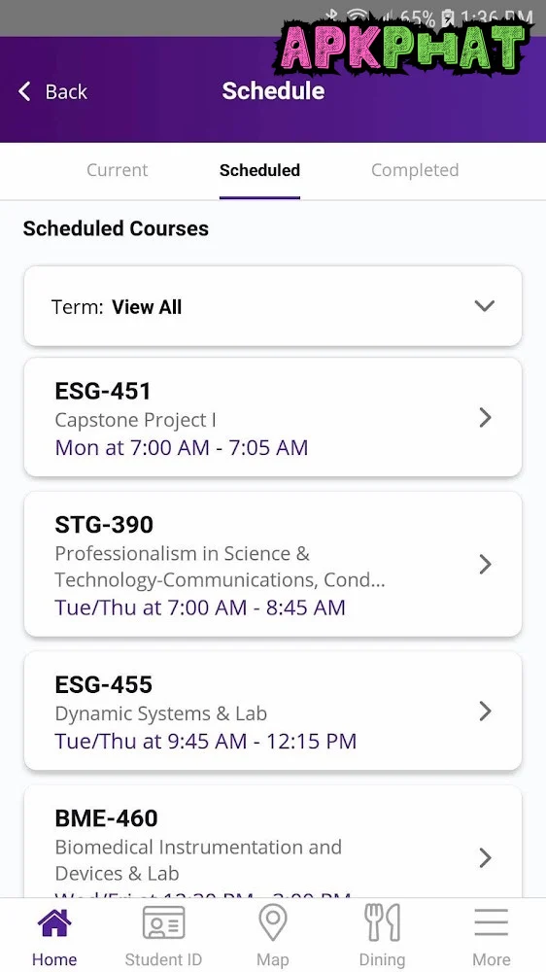Switch to the Completed tab
Image resolution: width=546 pixels, height=972 pixels.
[x=415, y=170]
